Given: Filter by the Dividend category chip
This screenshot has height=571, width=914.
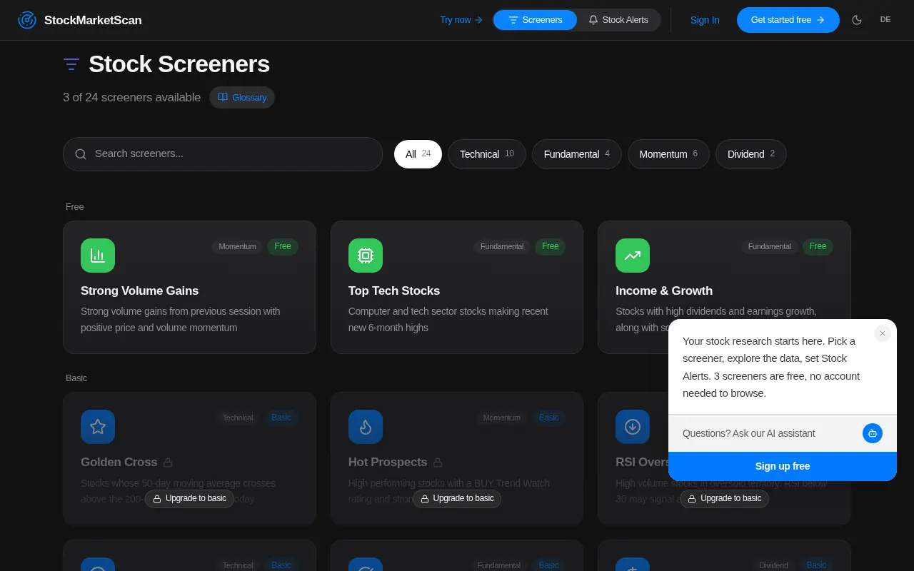Looking at the screenshot, I should [751, 154].
